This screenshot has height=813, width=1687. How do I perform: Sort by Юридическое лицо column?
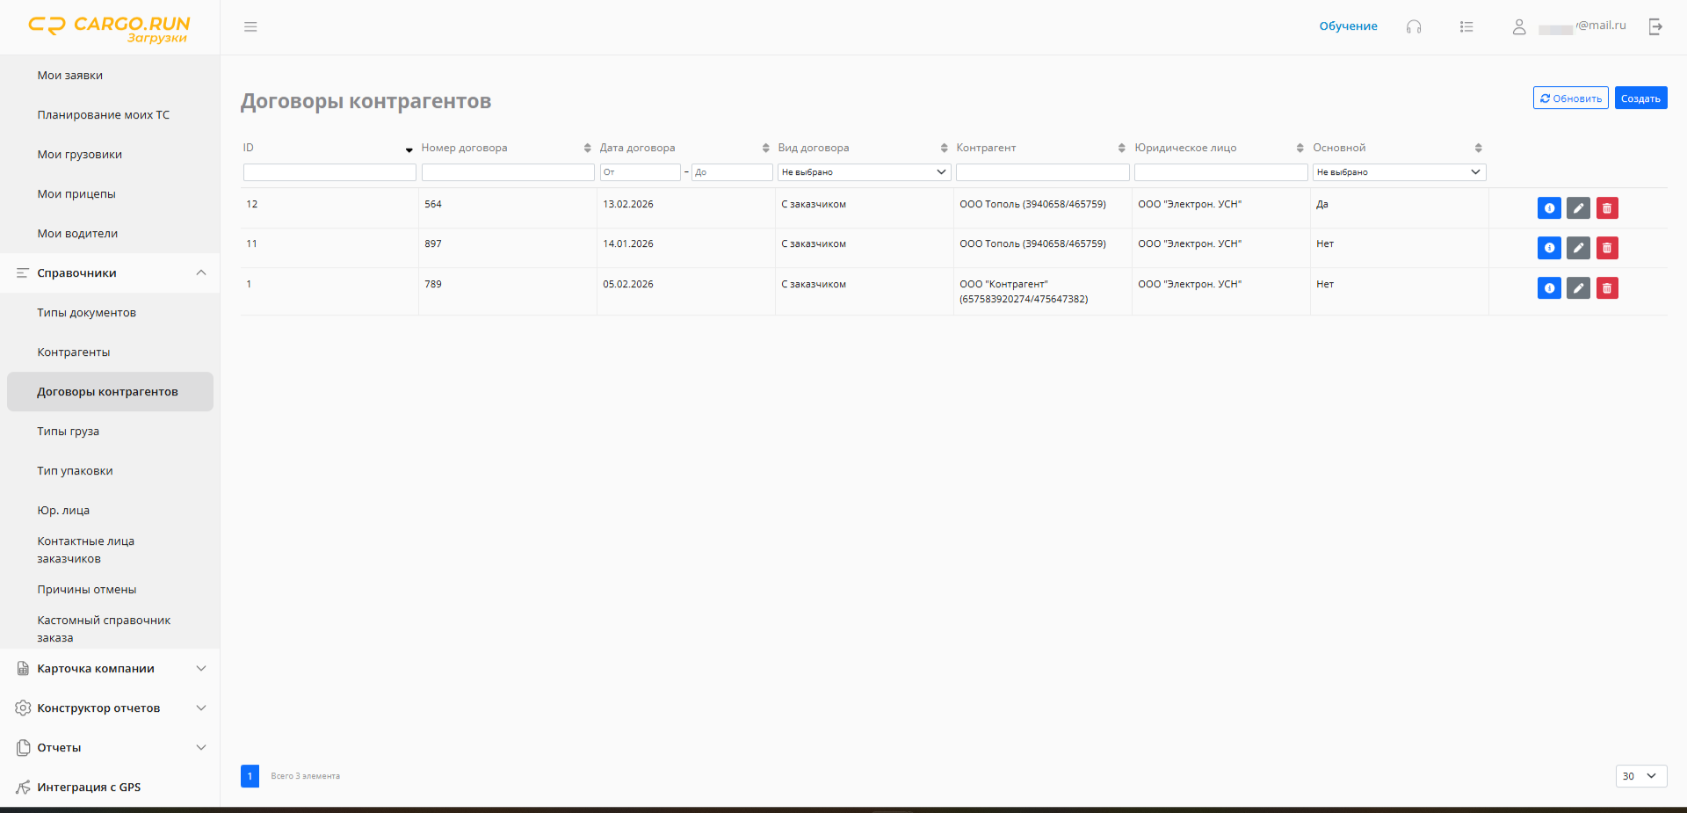1300,148
